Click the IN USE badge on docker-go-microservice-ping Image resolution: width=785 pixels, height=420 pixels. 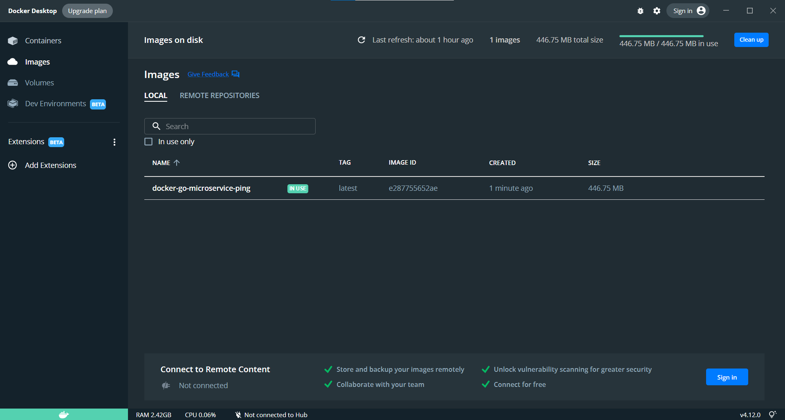tap(297, 188)
